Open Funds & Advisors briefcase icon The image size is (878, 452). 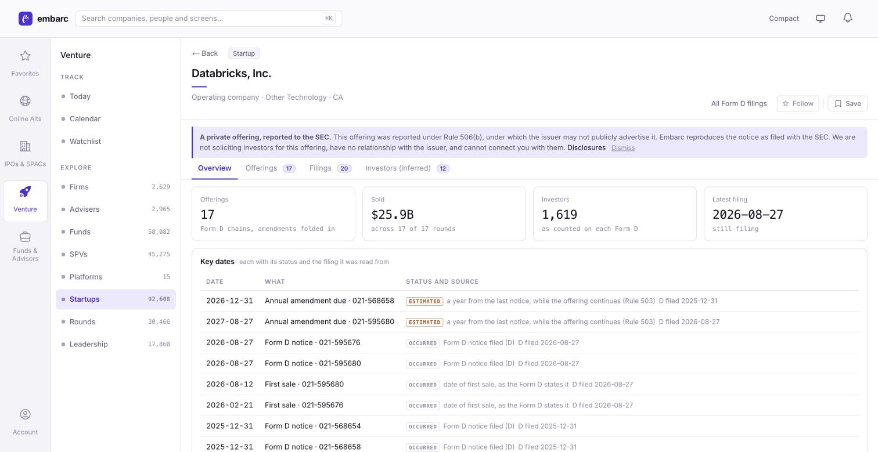[25, 237]
